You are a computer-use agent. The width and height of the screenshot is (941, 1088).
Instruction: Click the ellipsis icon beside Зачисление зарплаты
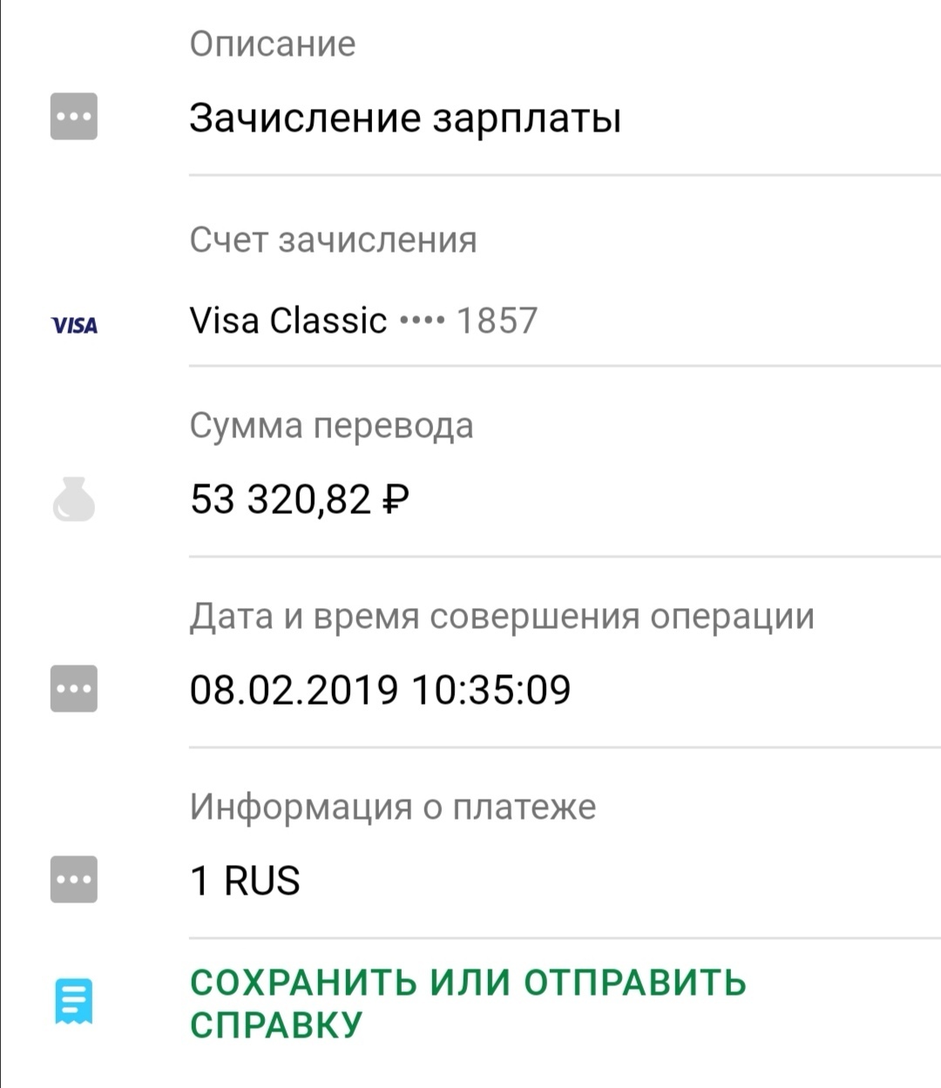(74, 117)
